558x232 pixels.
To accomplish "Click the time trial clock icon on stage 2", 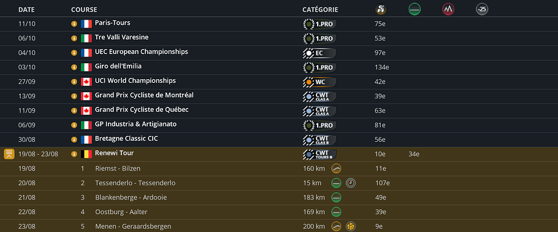I will tap(351, 183).
